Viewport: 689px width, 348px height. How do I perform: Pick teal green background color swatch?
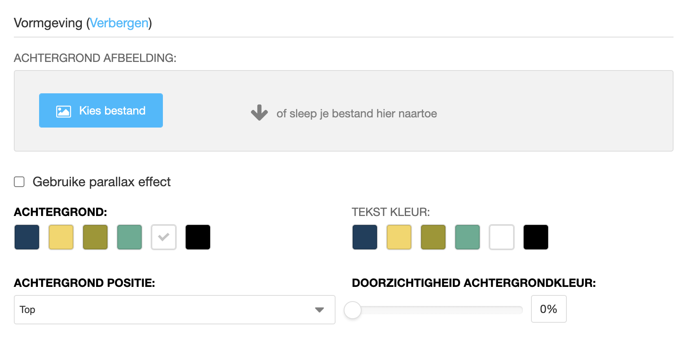129,237
